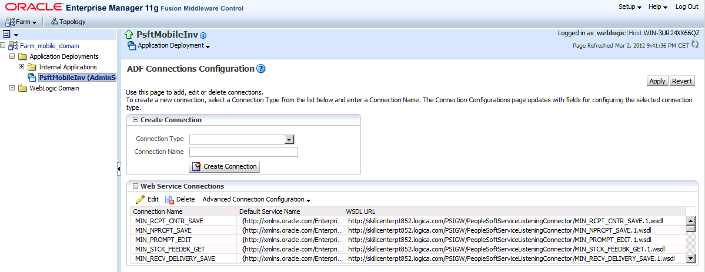Open the Setup menu
705x272 pixels.
630,6
